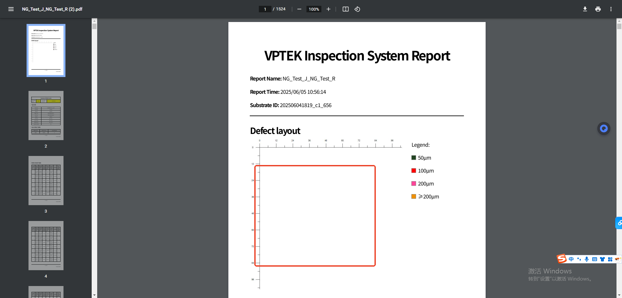Click the IME microphone voice input icon
The height and width of the screenshot is (298, 622).
587,259
